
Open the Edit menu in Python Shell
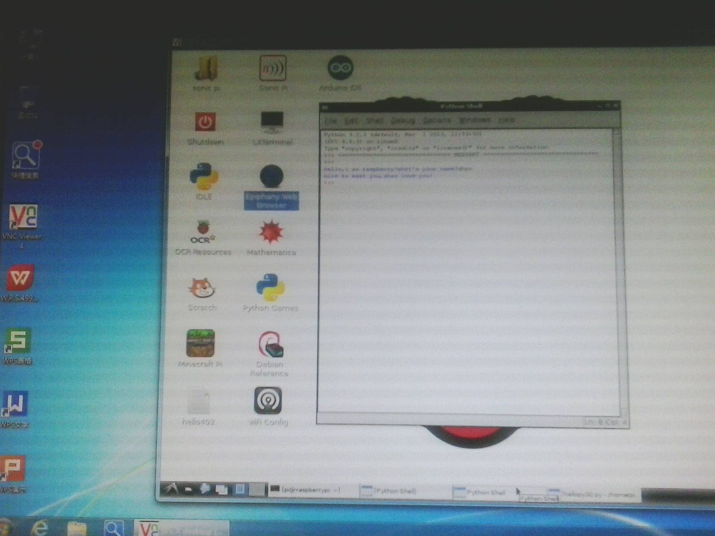pos(351,121)
